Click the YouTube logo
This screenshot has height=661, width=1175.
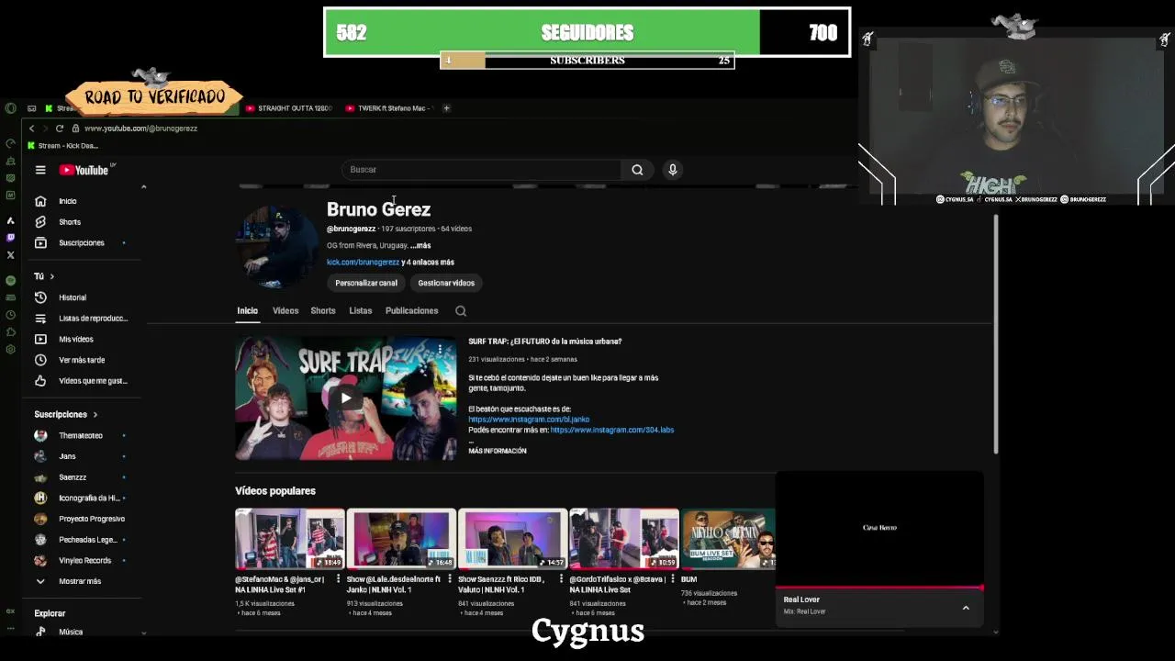point(84,170)
